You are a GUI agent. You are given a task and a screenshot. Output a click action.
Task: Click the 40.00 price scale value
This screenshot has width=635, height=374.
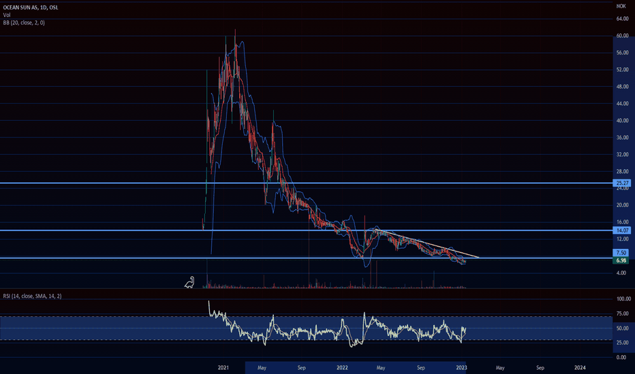pos(623,120)
